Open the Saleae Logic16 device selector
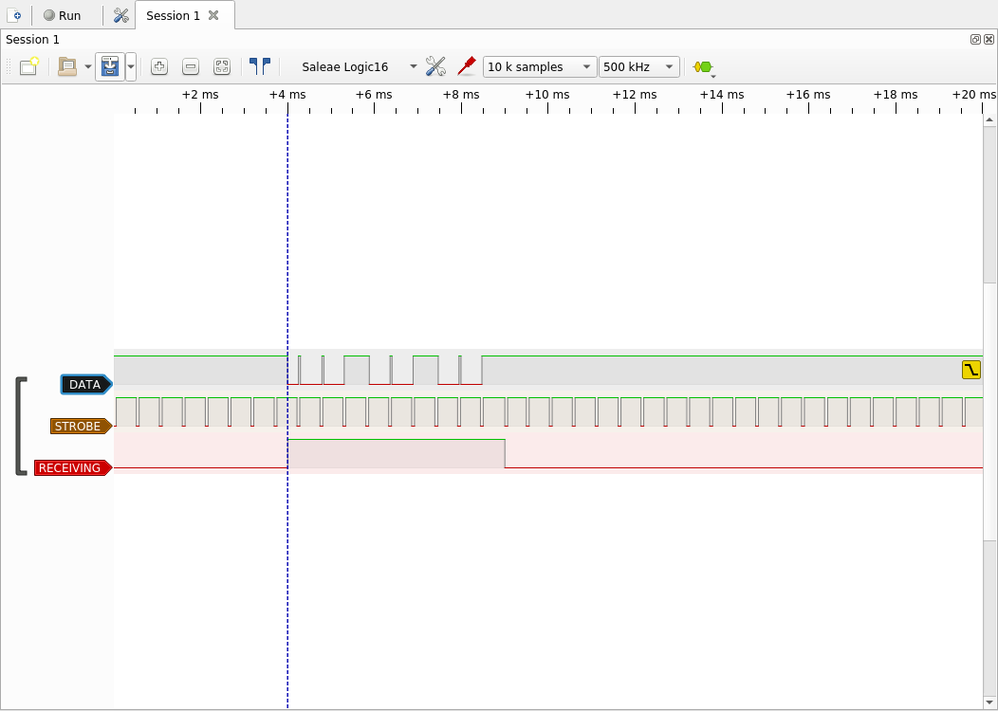This screenshot has height=711, width=998. tap(359, 67)
